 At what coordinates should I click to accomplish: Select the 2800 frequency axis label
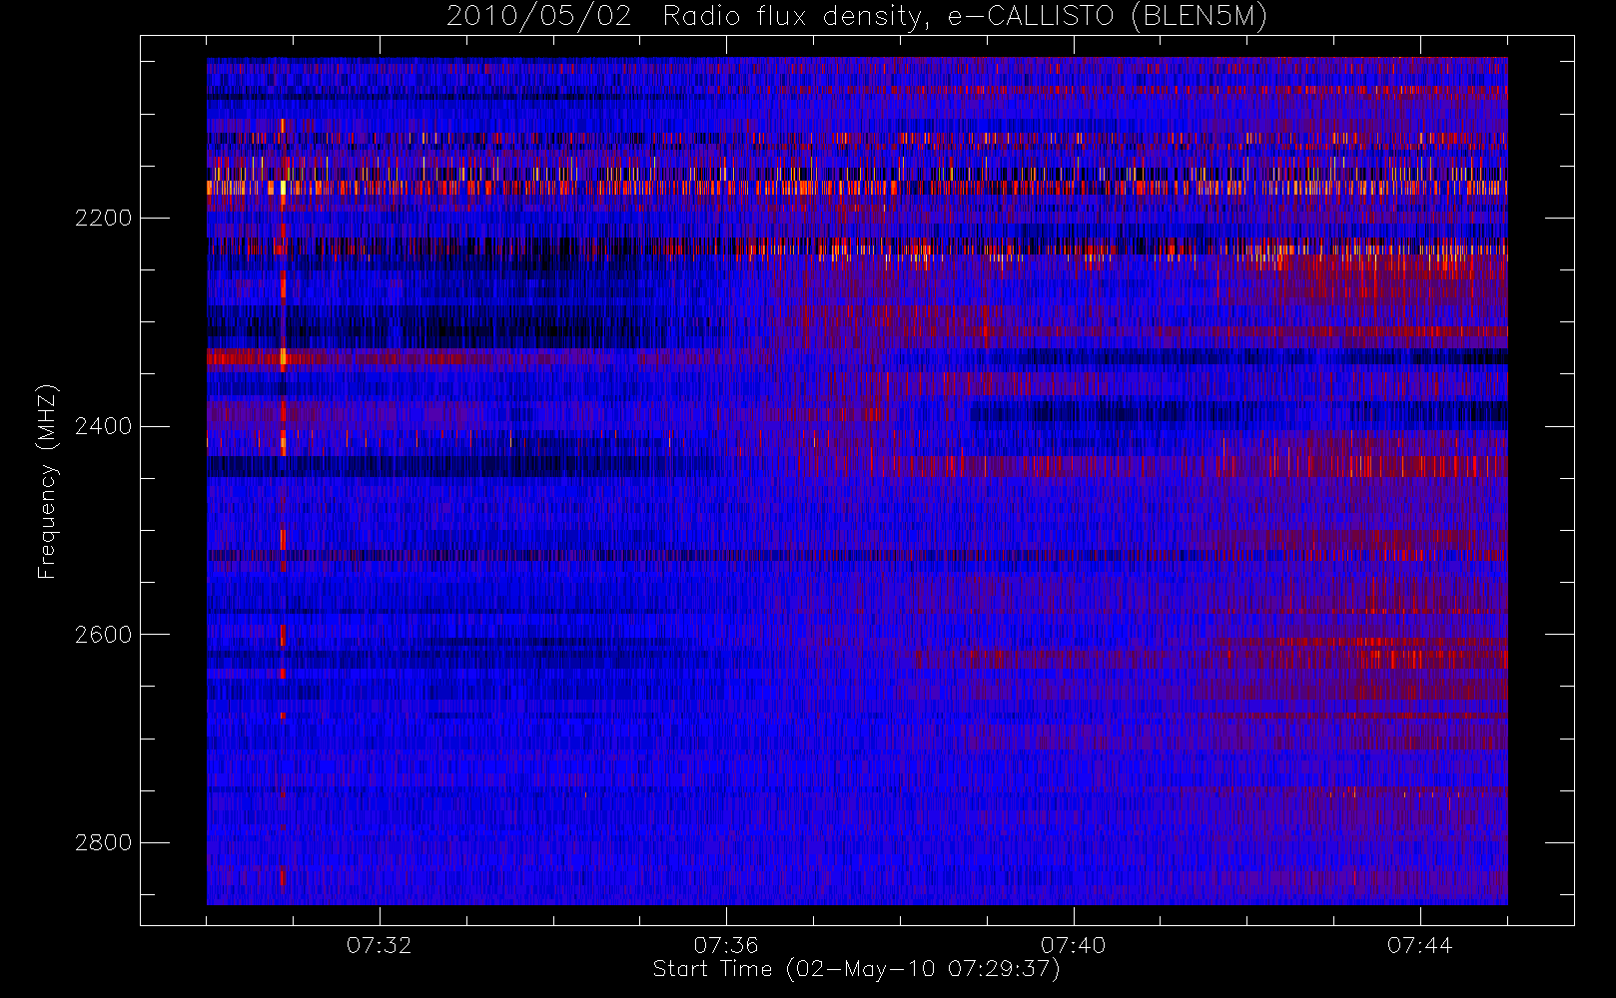103,843
